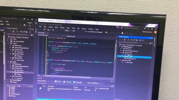Open the Help menu in left Visual Studio window

pos(7,21)
